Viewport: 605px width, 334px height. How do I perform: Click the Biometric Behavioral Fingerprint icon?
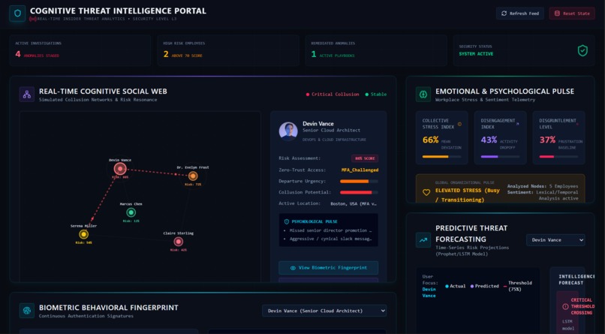pos(26,311)
